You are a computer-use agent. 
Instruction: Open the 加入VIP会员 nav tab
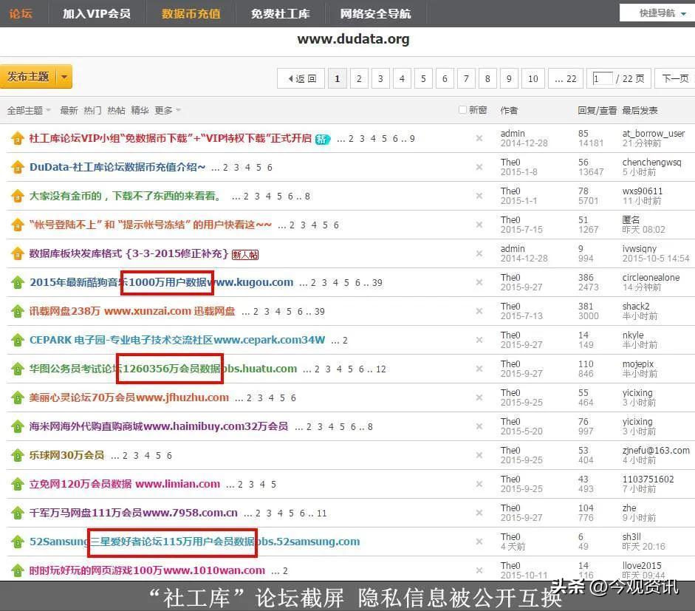(96, 13)
